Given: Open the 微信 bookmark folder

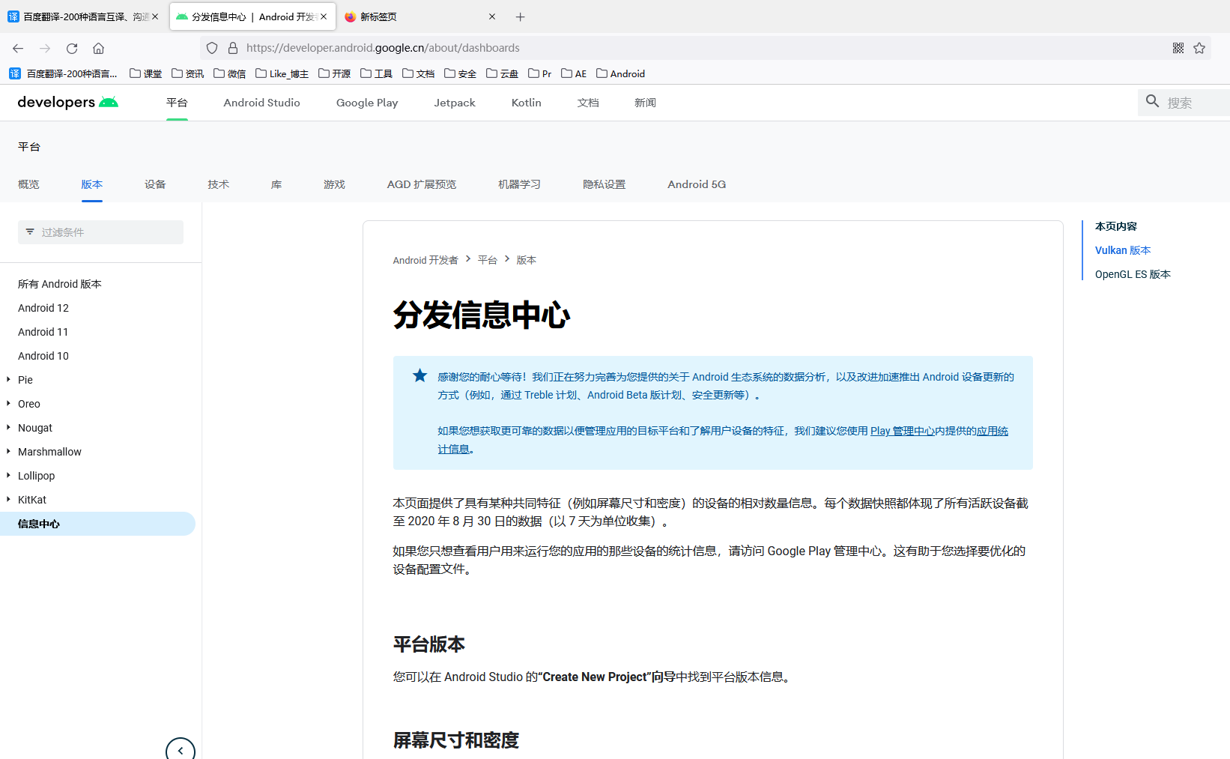Looking at the screenshot, I should click(229, 73).
